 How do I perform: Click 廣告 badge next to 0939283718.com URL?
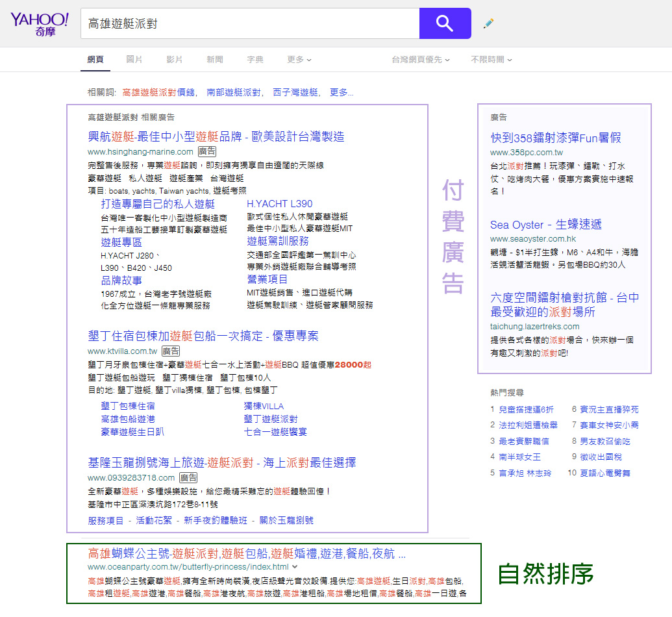tap(188, 477)
